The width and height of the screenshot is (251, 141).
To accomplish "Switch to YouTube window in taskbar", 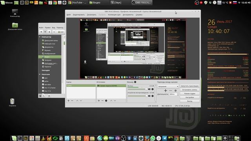I will [x=78, y=3].
